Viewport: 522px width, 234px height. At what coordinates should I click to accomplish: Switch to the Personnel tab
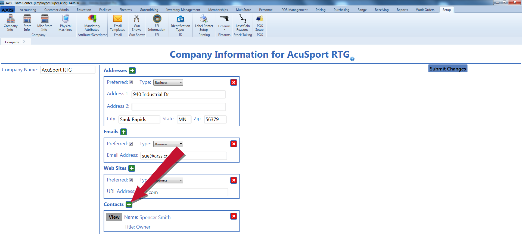click(x=266, y=10)
